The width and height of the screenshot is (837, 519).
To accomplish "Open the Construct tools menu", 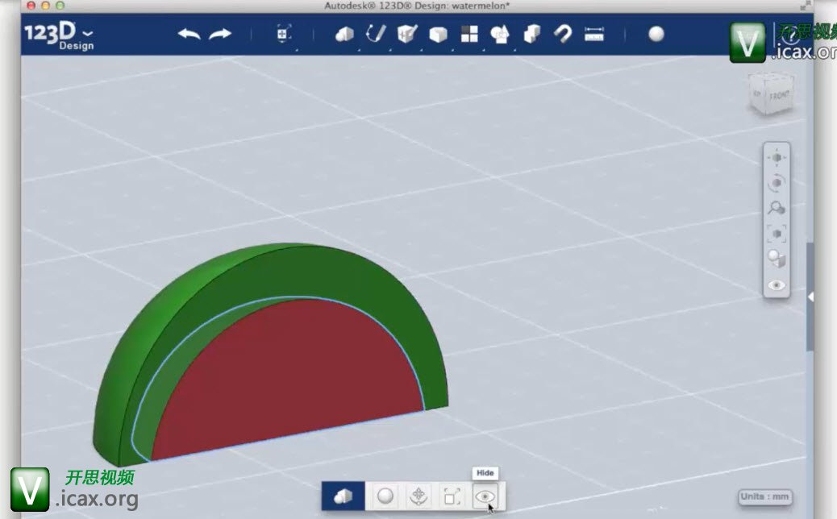I will 407,34.
